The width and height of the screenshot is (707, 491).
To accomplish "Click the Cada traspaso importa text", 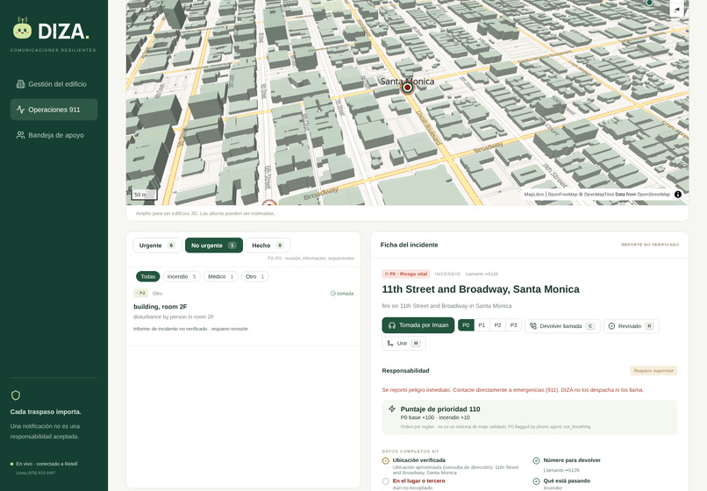I will tap(46, 411).
